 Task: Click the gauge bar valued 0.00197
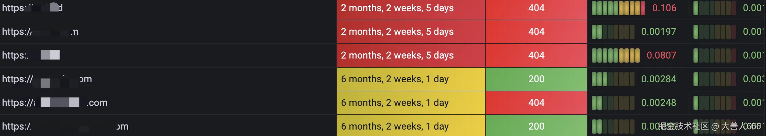point(613,32)
